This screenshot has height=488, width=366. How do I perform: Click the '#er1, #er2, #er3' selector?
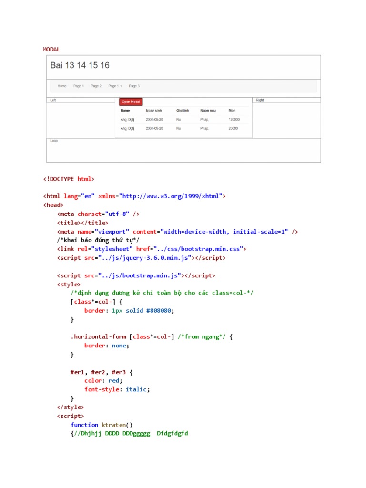(98, 372)
